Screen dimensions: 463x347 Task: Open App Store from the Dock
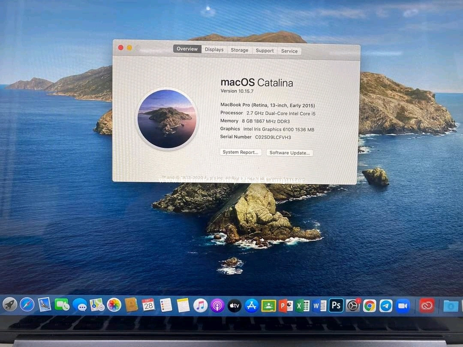(x=251, y=306)
